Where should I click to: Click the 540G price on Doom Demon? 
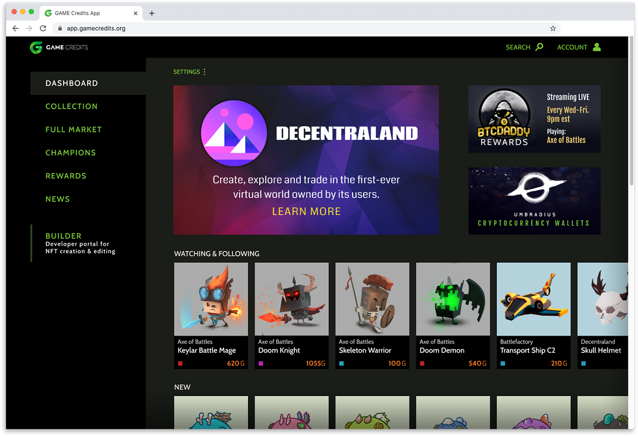478,363
